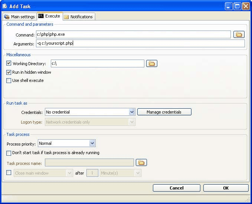Enable Don't start task if already running
252x204 pixels.
coord(9,153)
